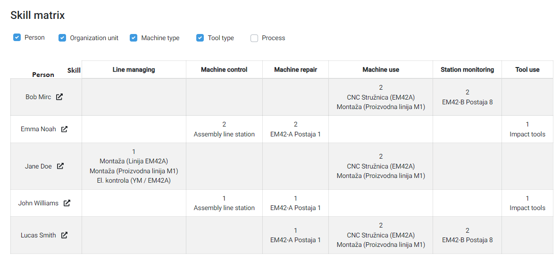Uncheck the Organization unit checkbox
The height and width of the screenshot is (262, 560).
coord(62,38)
